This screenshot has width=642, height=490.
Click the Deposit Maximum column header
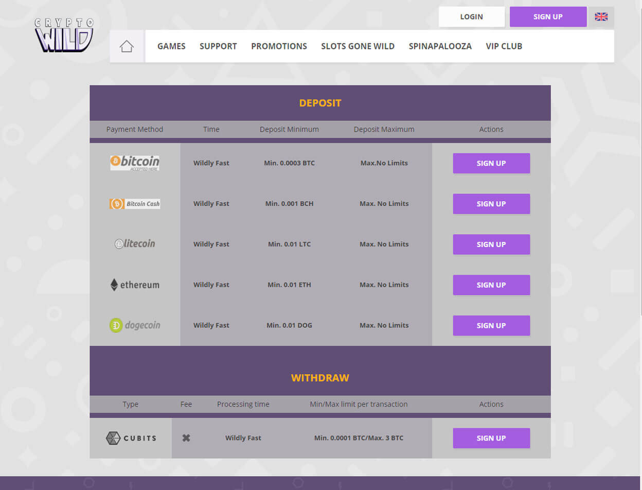coord(384,129)
